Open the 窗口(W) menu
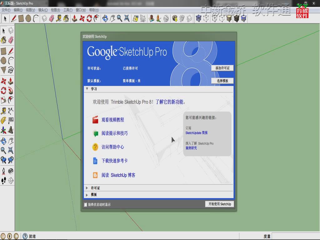Screen dimensions: 320x240 (81, 10)
